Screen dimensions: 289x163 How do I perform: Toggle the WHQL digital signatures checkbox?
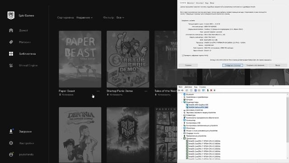click(183, 55)
